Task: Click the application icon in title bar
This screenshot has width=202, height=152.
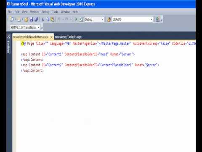Action: (8, 4)
